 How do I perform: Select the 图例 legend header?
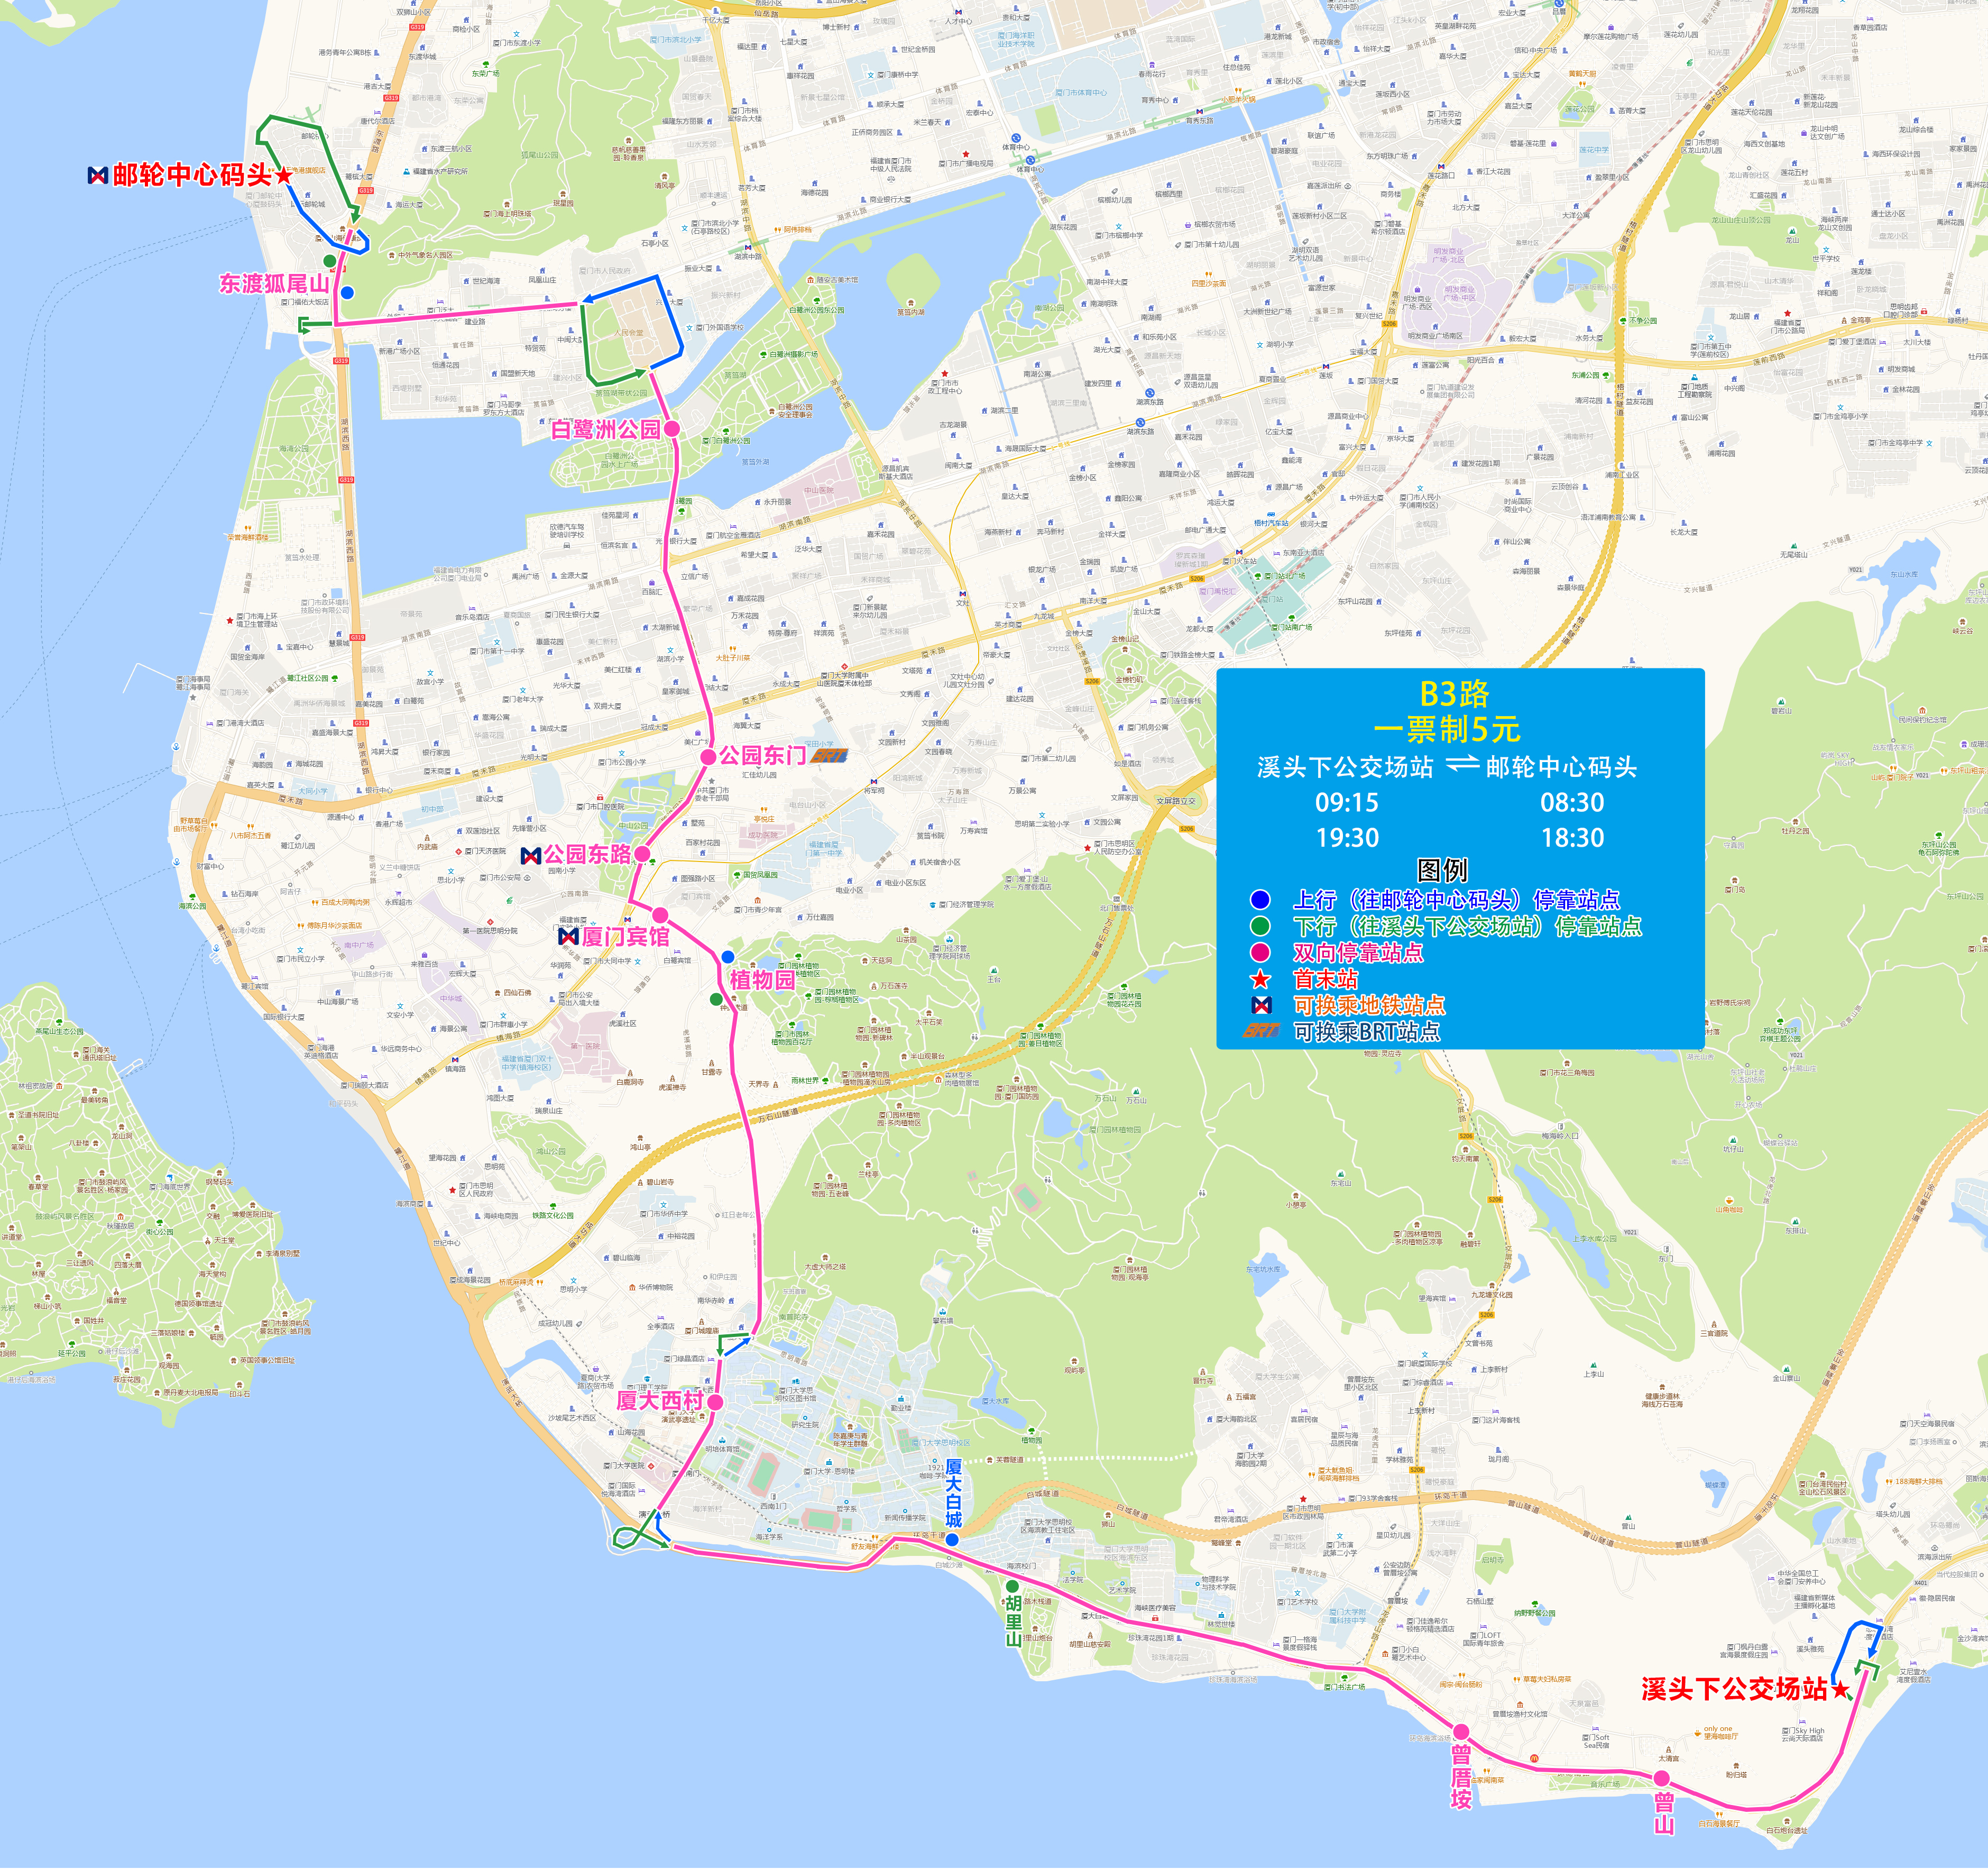1442,872
